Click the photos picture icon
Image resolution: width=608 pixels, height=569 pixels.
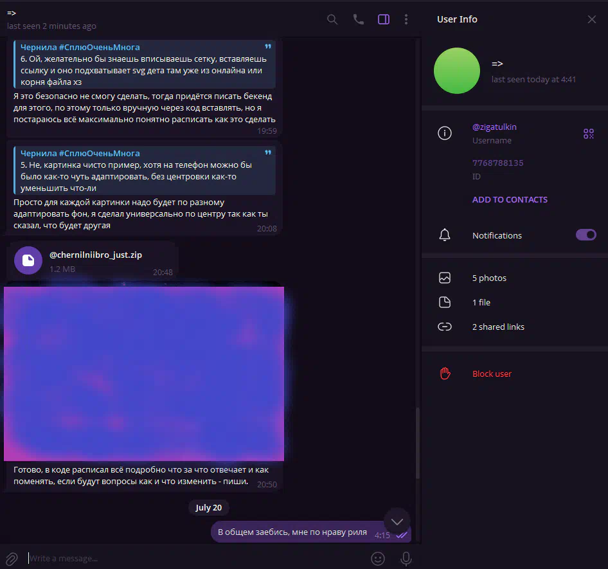click(444, 278)
